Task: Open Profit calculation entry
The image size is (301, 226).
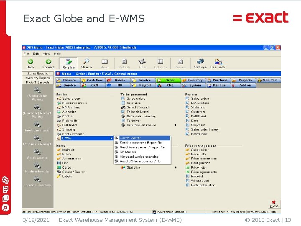Action: [203, 185]
